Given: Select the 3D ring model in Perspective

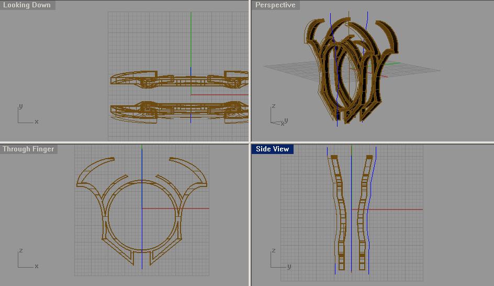Looking at the screenshot, I should click(x=351, y=70).
